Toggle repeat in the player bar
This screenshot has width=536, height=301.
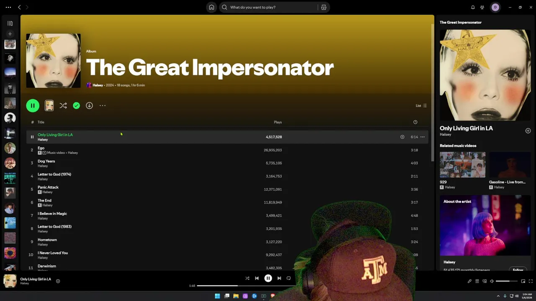tap(289, 278)
